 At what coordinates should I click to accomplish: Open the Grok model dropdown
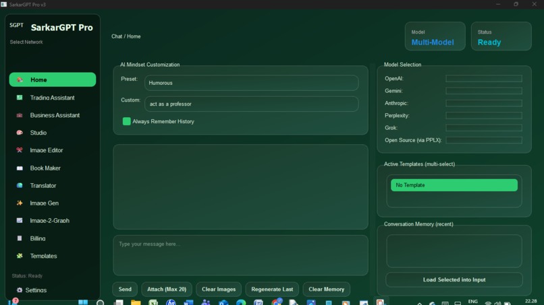(484, 128)
